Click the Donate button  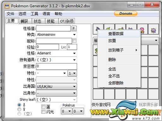pos(126,14)
